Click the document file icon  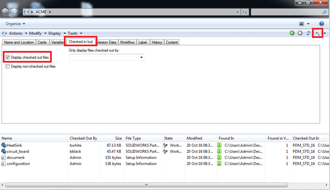coord(3,157)
